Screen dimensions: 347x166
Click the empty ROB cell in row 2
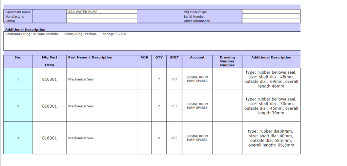(x=144, y=106)
